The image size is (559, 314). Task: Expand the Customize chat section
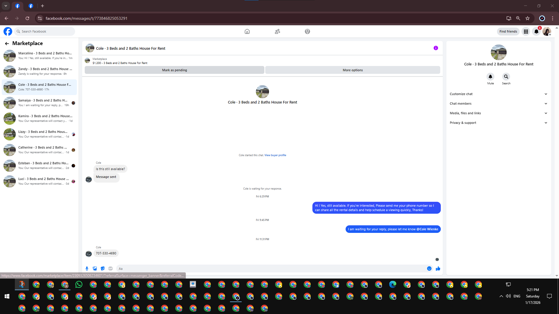pos(498,94)
